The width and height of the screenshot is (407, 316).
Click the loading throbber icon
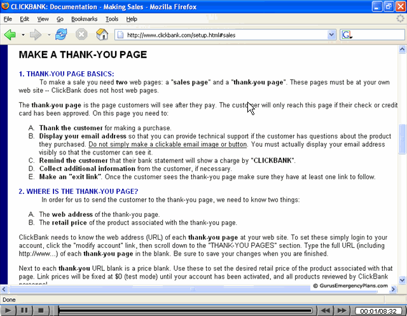[400, 18]
